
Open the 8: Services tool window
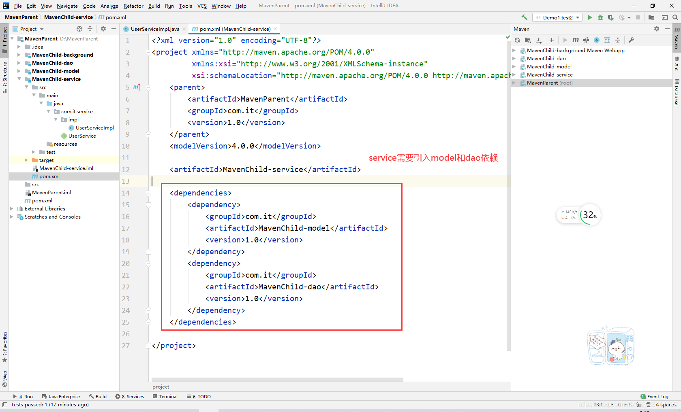tap(130, 397)
